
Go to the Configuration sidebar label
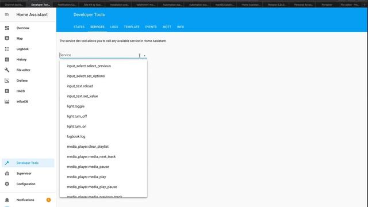pos(26,184)
